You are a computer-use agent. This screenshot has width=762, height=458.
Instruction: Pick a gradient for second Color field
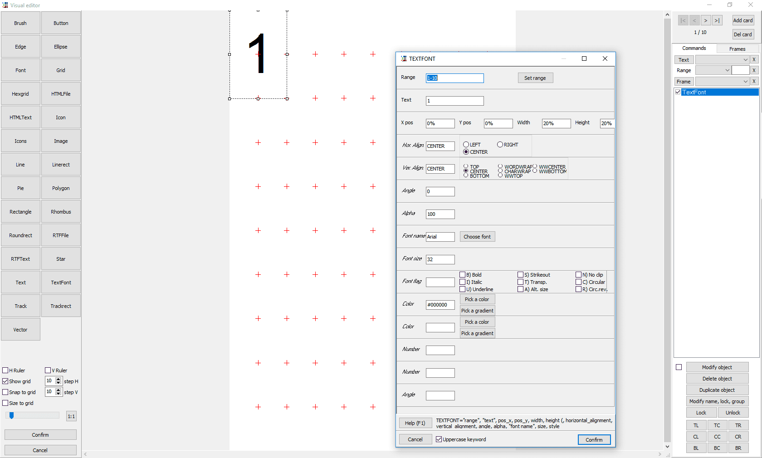pos(477,333)
